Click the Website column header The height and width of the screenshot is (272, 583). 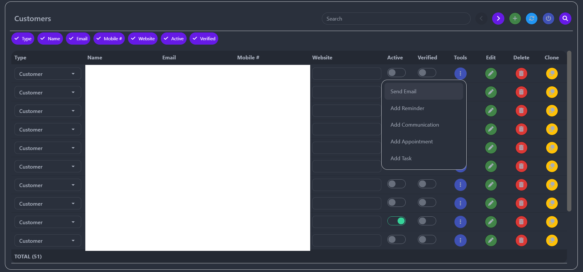(322, 58)
